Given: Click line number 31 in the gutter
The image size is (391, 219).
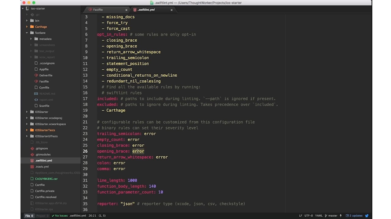Looking at the screenshot, I should pyautogui.click(x=85, y=180).
